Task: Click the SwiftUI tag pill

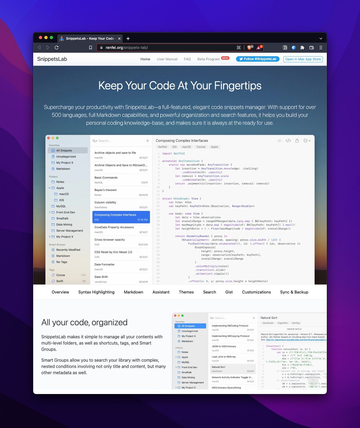Action: click(x=162, y=147)
